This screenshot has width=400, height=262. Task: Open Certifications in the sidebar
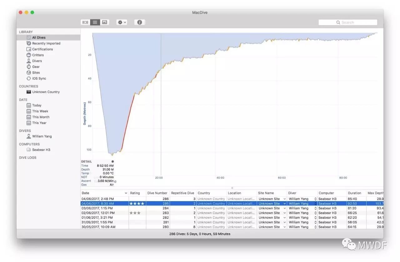coord(42,49)
